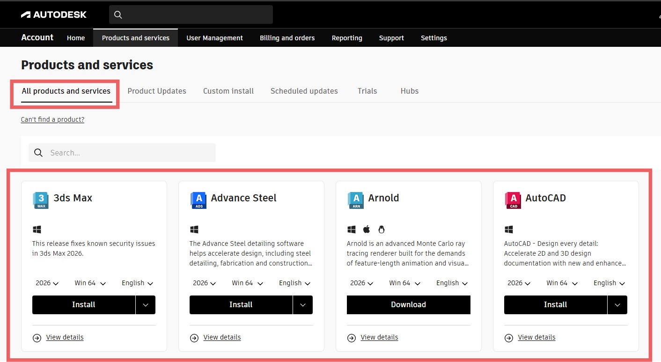Click the 3ds Max product icon
The width and height of the screenshot is (661, 362).
click(41, 200)
